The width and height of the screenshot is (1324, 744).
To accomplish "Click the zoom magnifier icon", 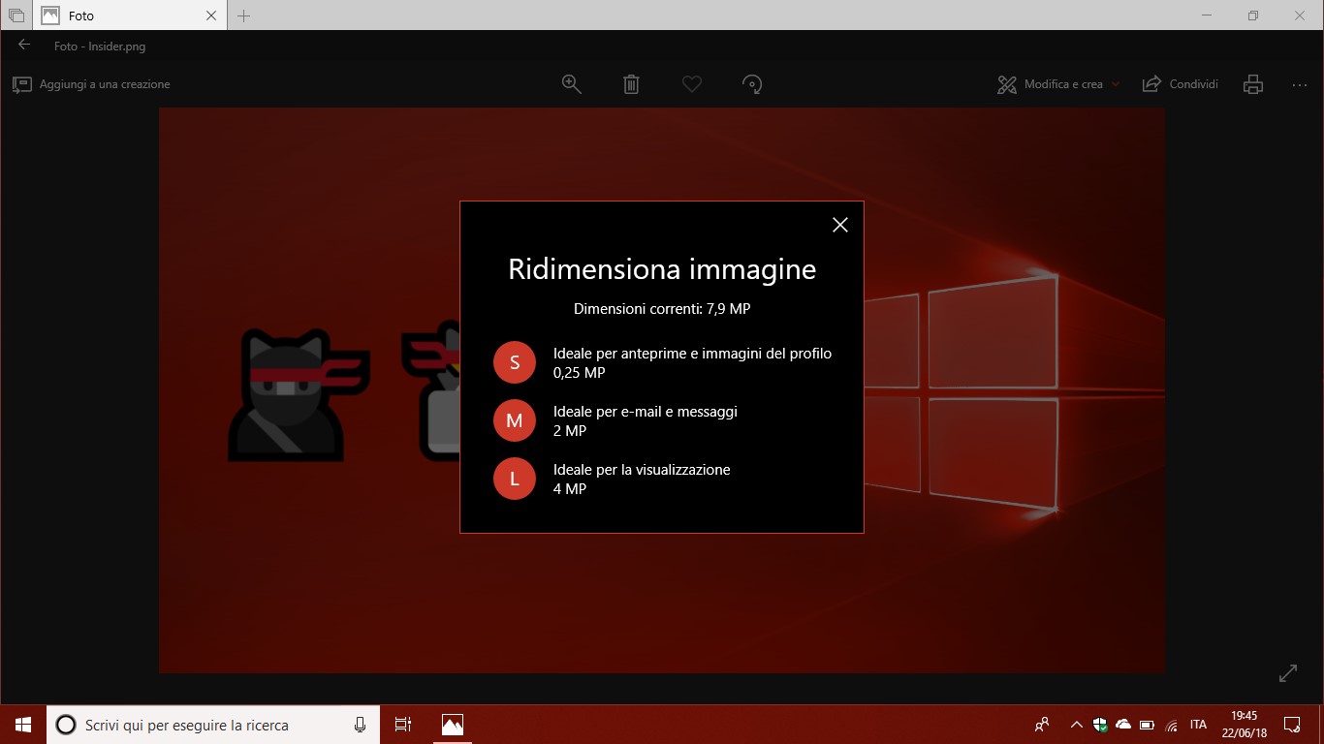I will click(x=572, y=84).
